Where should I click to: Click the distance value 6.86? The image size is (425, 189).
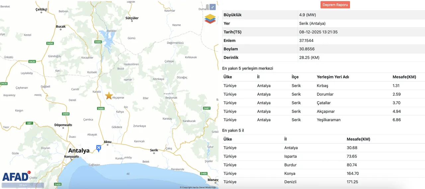pos(396,120)
